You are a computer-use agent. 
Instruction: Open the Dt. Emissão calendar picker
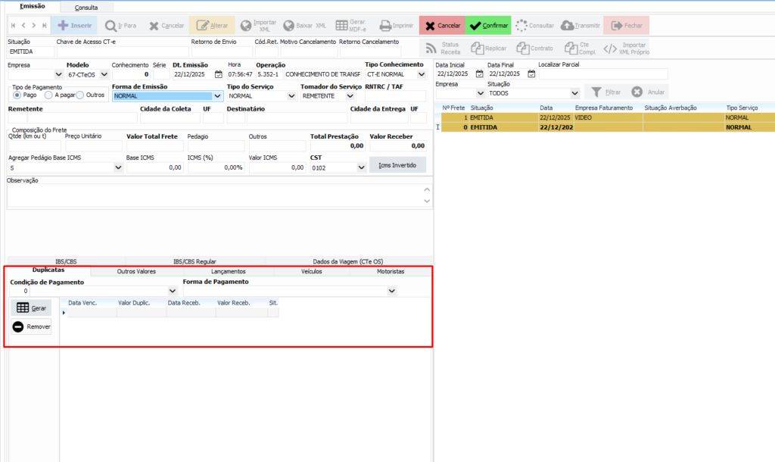point(219,74)
